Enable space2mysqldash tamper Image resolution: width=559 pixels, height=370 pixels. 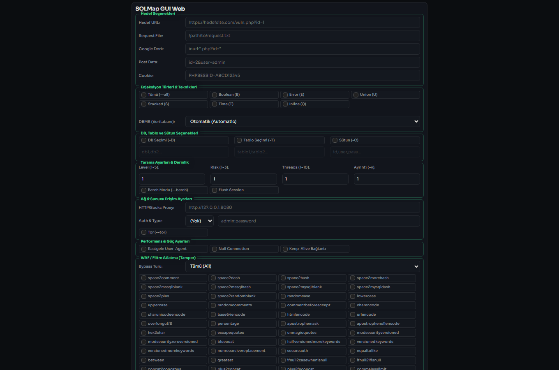click(353, 287)
